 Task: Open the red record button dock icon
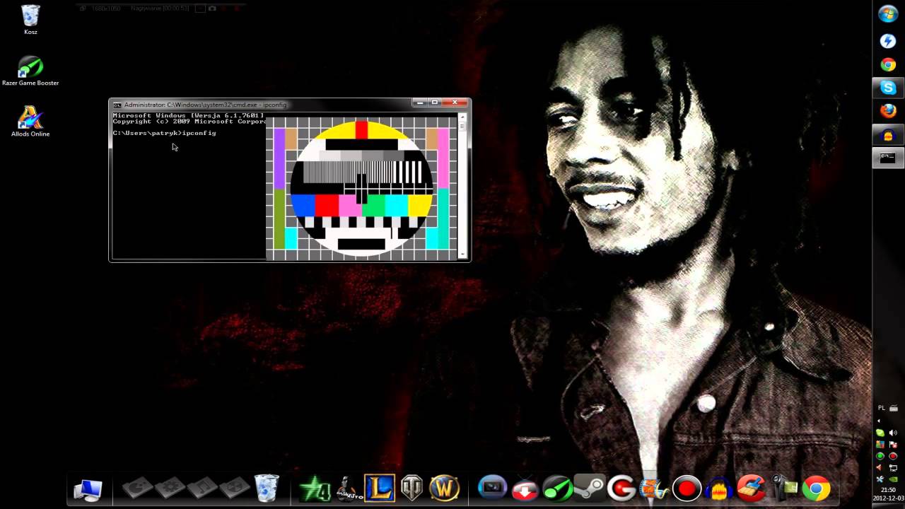[x=686, y=488]
